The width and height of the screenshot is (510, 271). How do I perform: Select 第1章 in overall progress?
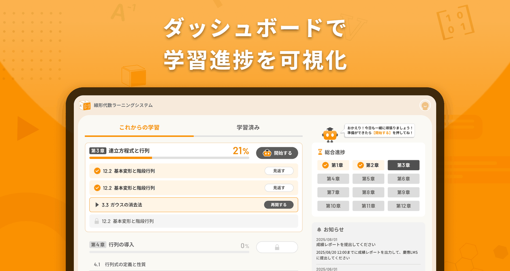333,165
